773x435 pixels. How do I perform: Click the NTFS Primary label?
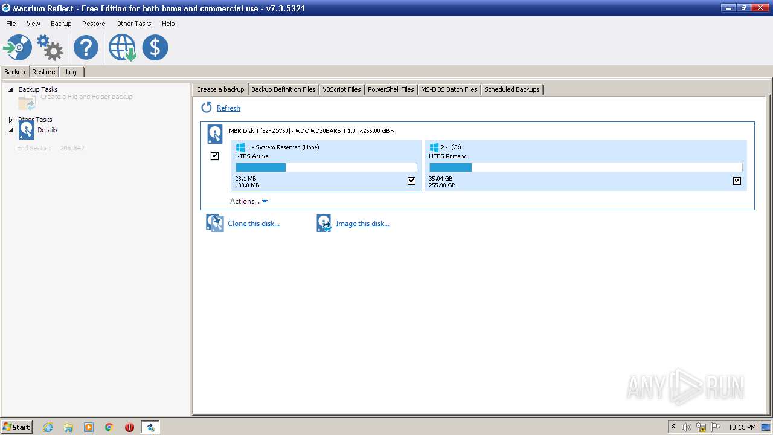(x=447, y=156)
